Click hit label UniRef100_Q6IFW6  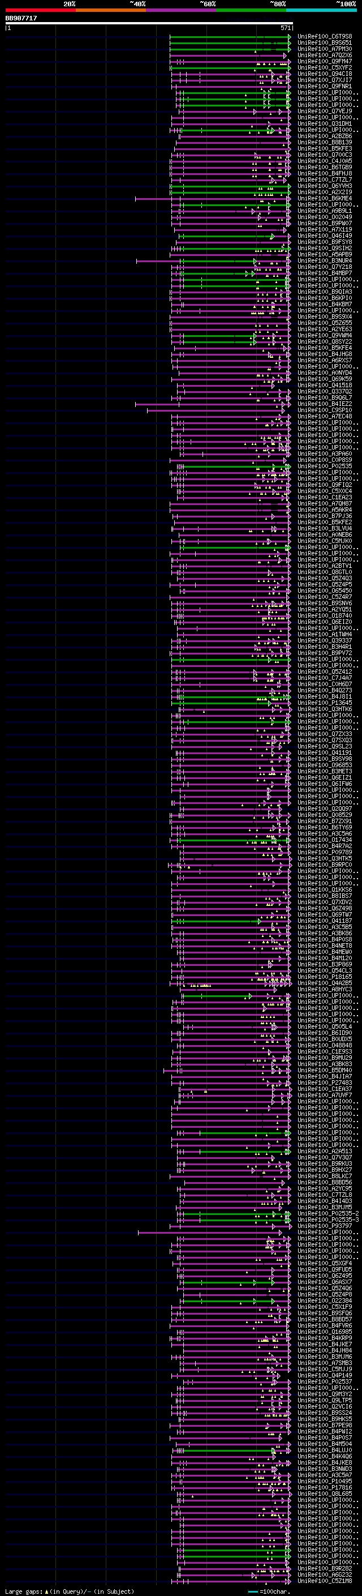[325, 784]
